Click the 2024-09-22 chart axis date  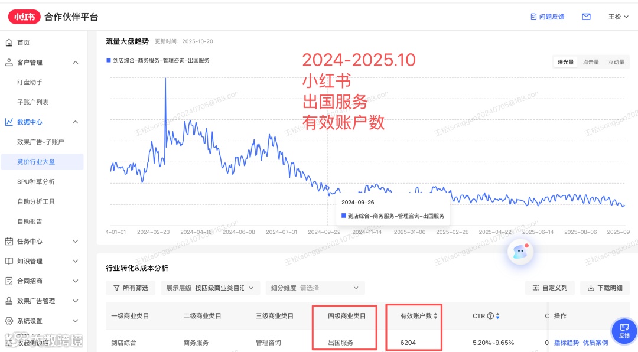(x=324, y=232)
